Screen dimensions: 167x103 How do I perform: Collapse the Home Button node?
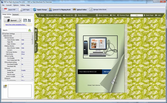(x=5, y=38)
